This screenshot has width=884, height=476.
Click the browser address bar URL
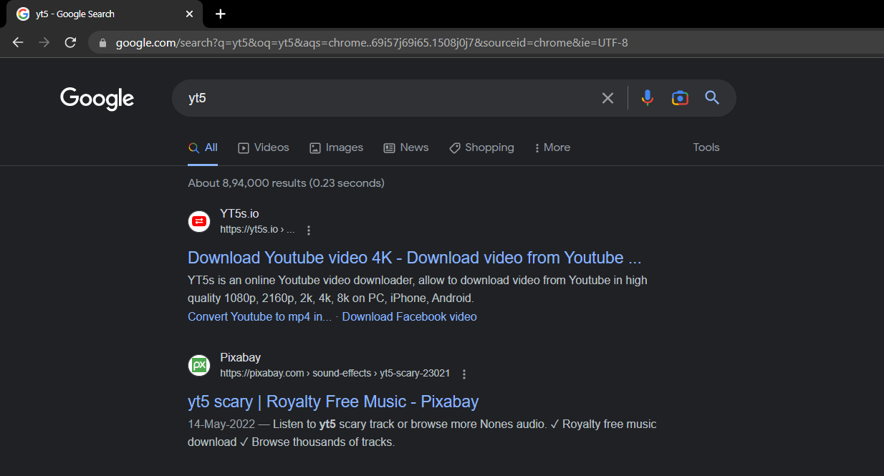(x=372, y=43)
